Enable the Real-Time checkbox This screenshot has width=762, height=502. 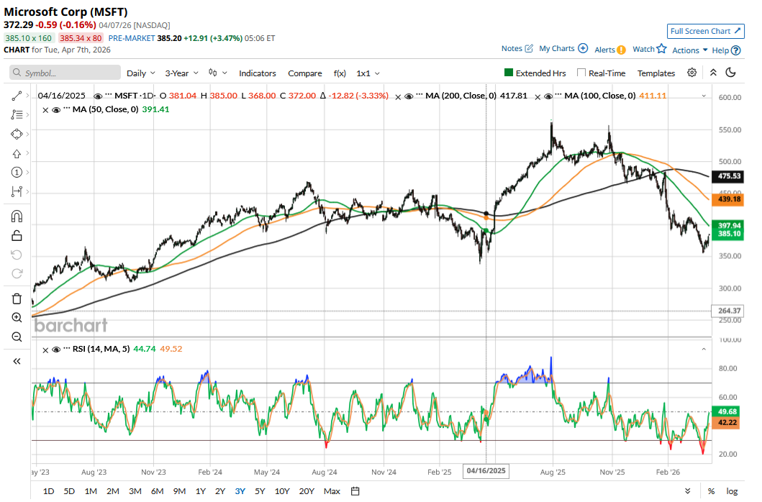click(581, 73)
